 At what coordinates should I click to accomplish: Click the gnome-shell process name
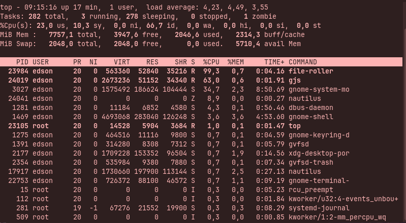pos(310,117)
